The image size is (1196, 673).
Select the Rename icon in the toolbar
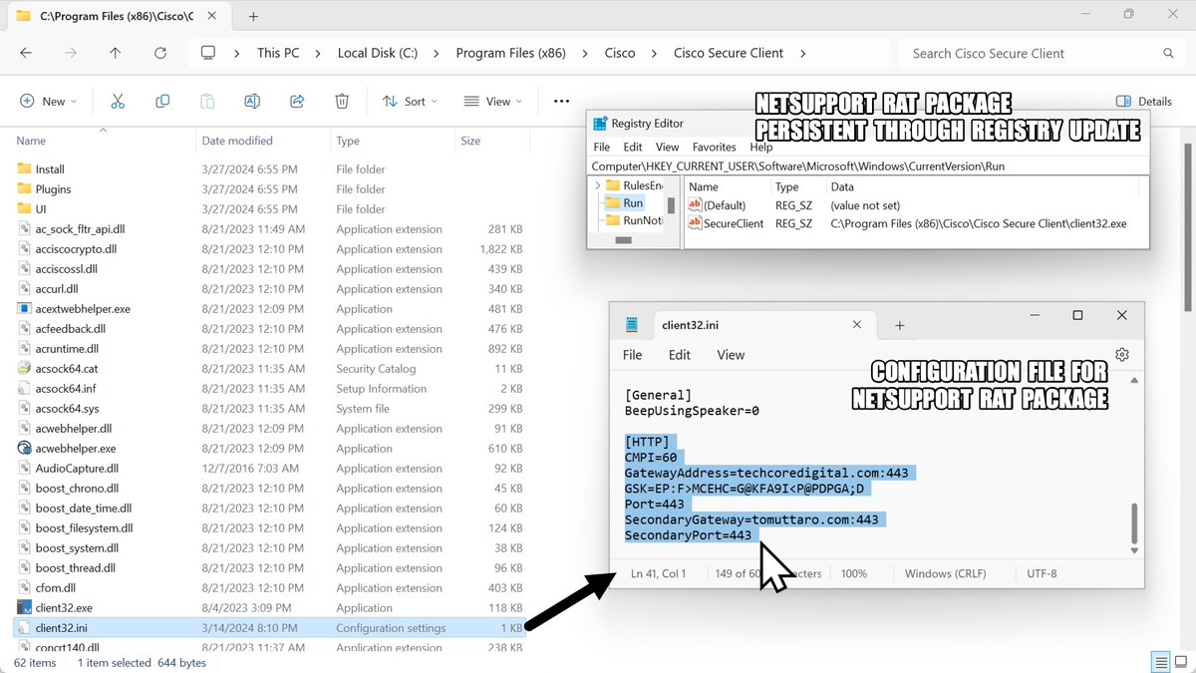pyautogui.click(x=251, y=101)
